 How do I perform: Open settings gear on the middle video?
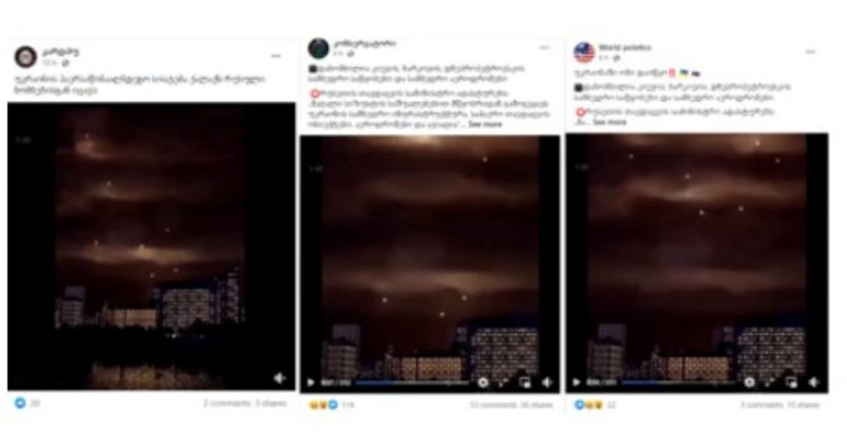483,382
